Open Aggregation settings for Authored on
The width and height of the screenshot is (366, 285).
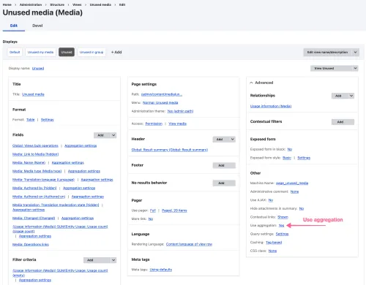click(x=88, y=197)
